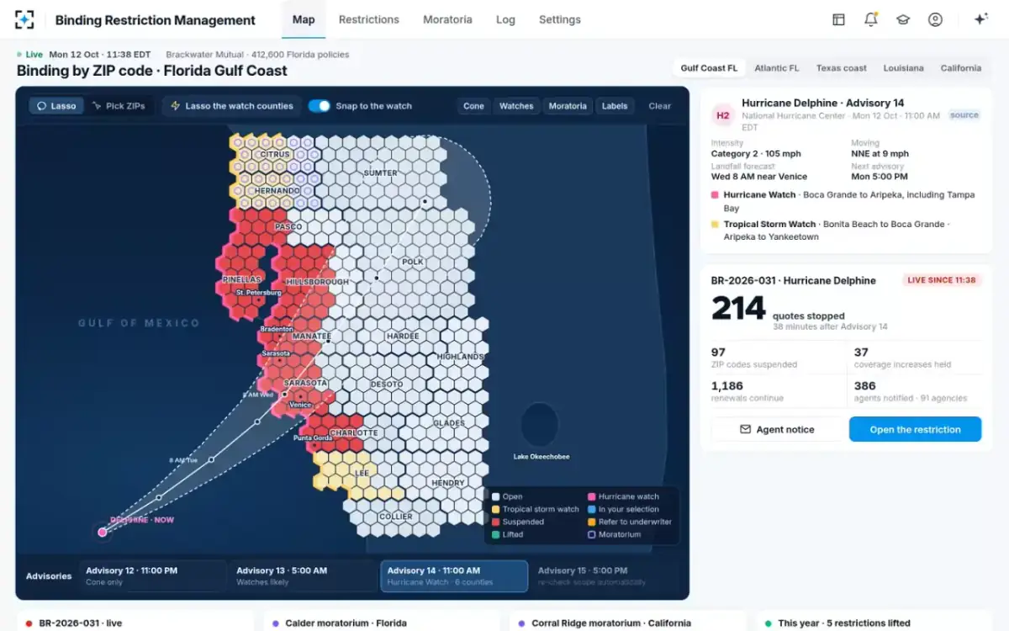The height and width of the screenshot is (631, 1009).
Task: Select the Gulf Coast FL region
Action: tap(709, 68)
